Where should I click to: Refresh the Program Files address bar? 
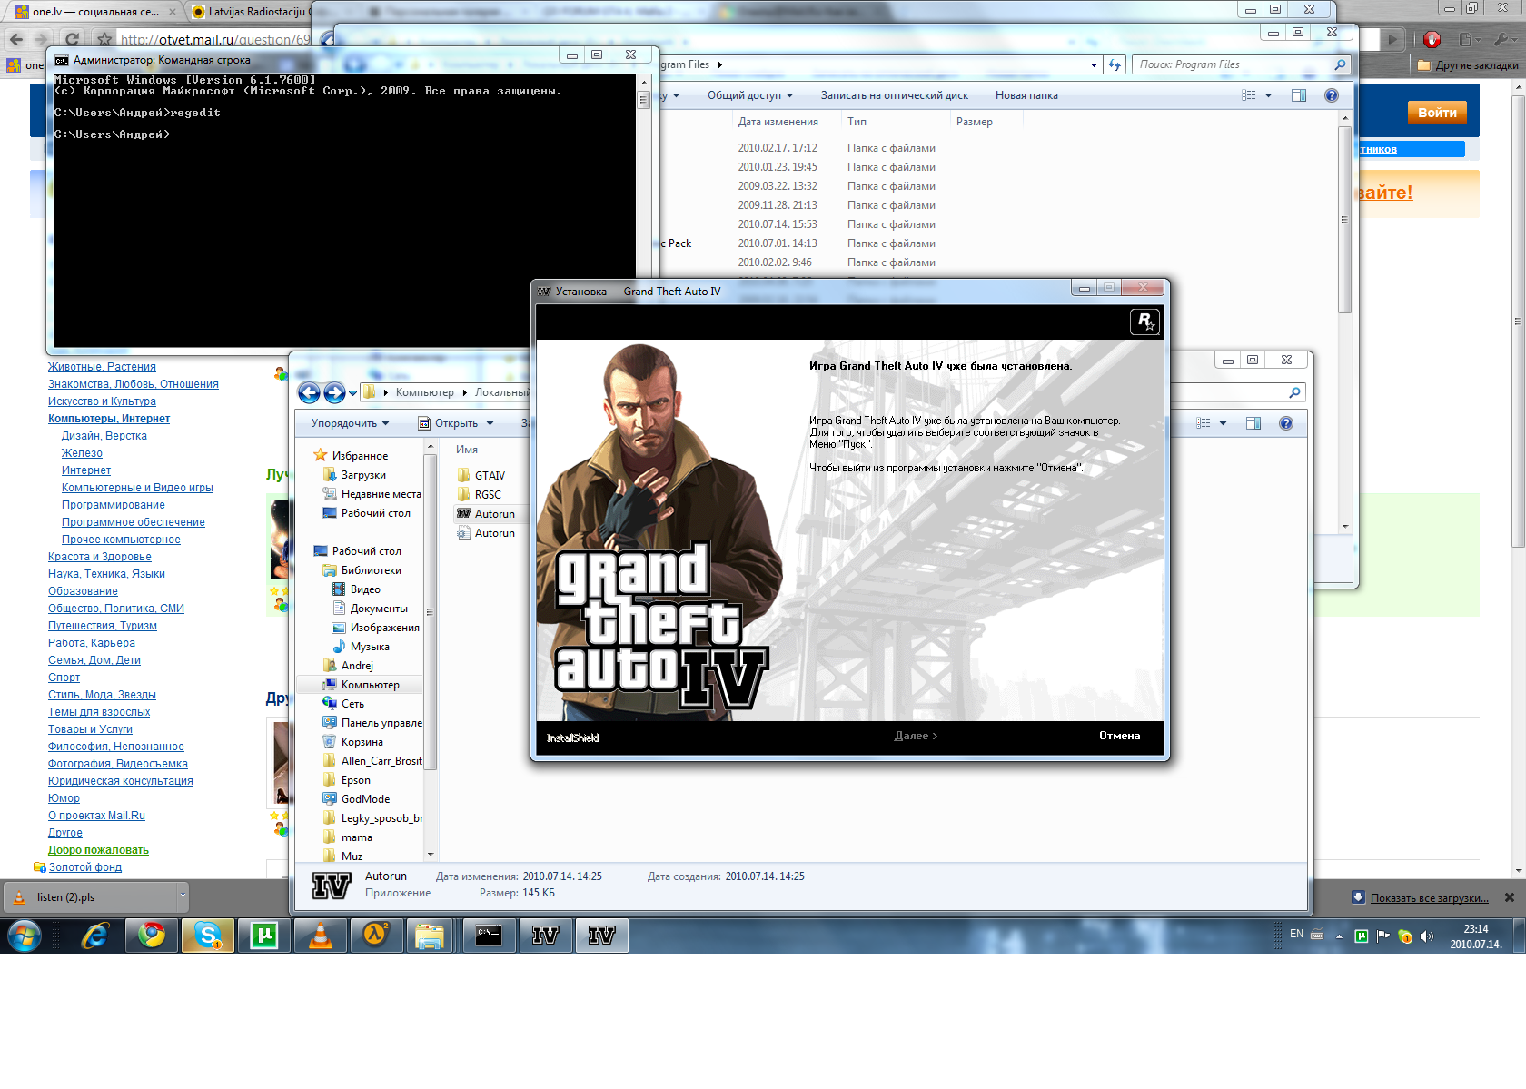pos(1115,64)
